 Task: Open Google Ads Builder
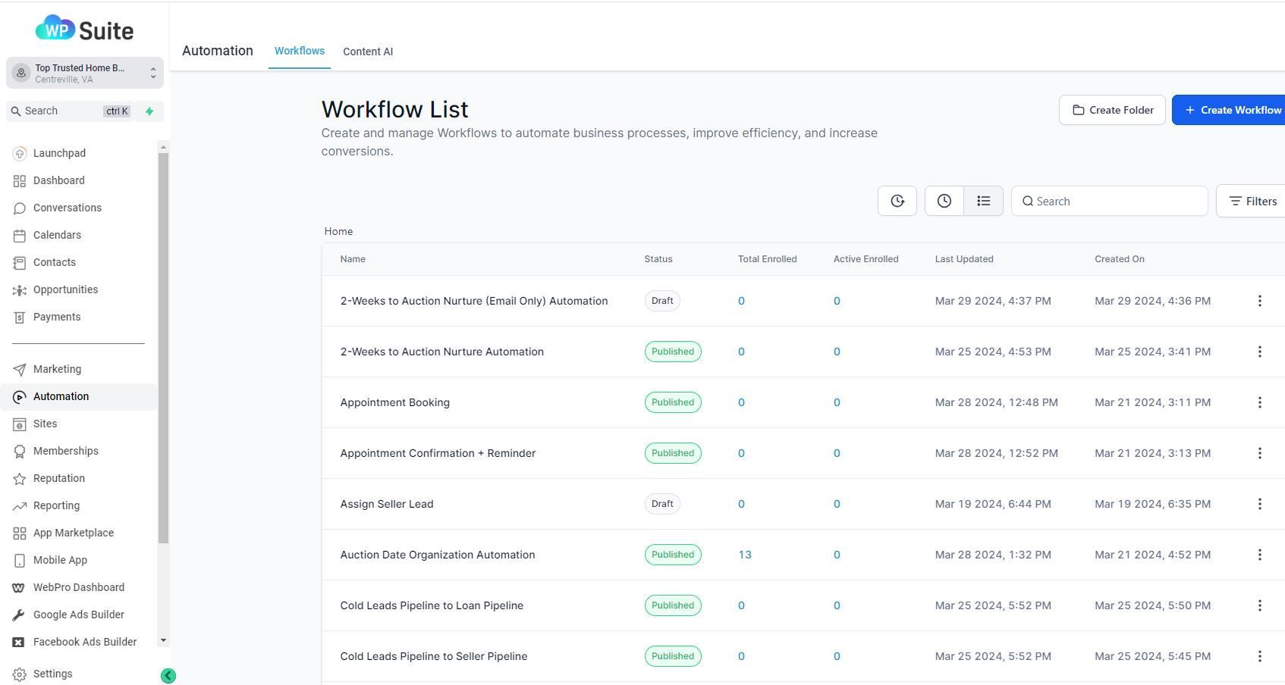point(79,615)
